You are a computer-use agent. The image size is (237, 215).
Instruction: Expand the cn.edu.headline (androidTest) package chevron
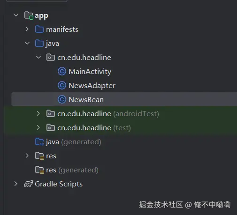point(38,113)
